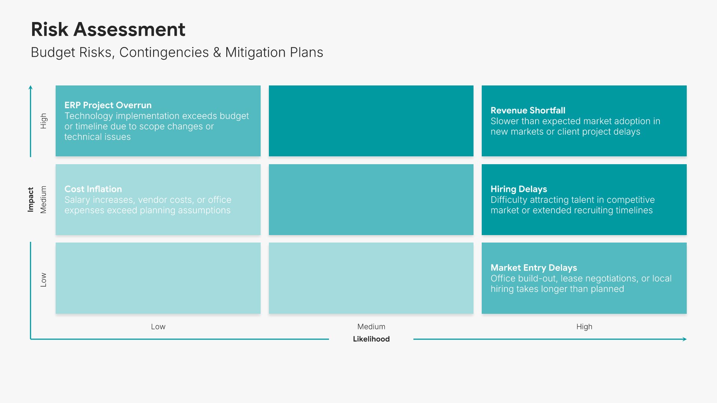717x403 pixels.
Task: Click empty medium-impact medium-likelihood cell
Action: (371, 200)
